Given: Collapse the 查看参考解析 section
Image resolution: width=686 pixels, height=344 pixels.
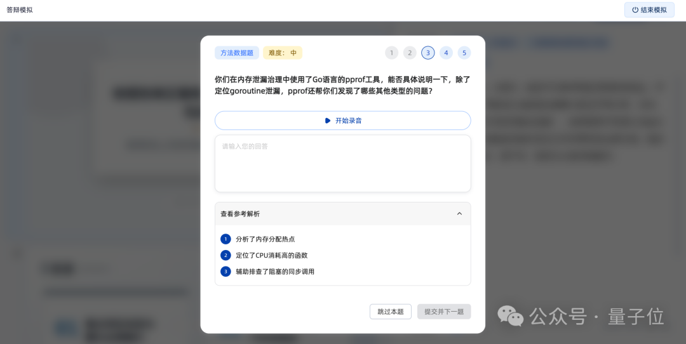Looking at the screenshot, I should pyautogui.click(x=342, y=214).
